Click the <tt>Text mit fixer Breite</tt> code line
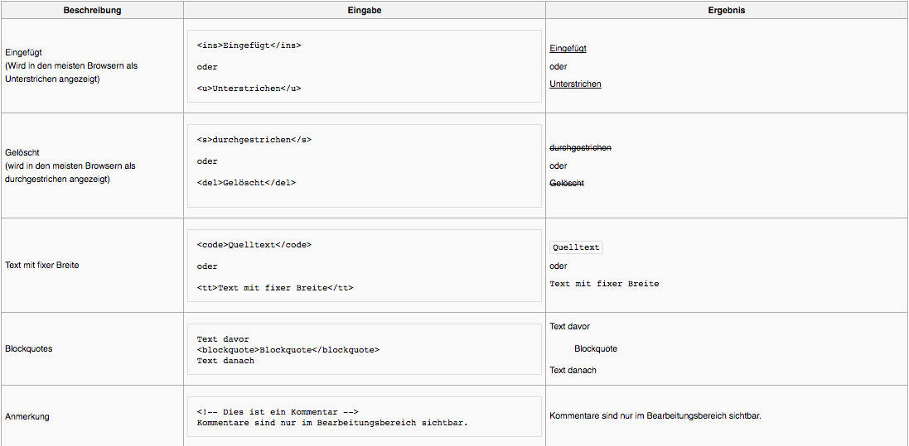The width and height of the screenshot is (909, 446). [x=275, y=288]
